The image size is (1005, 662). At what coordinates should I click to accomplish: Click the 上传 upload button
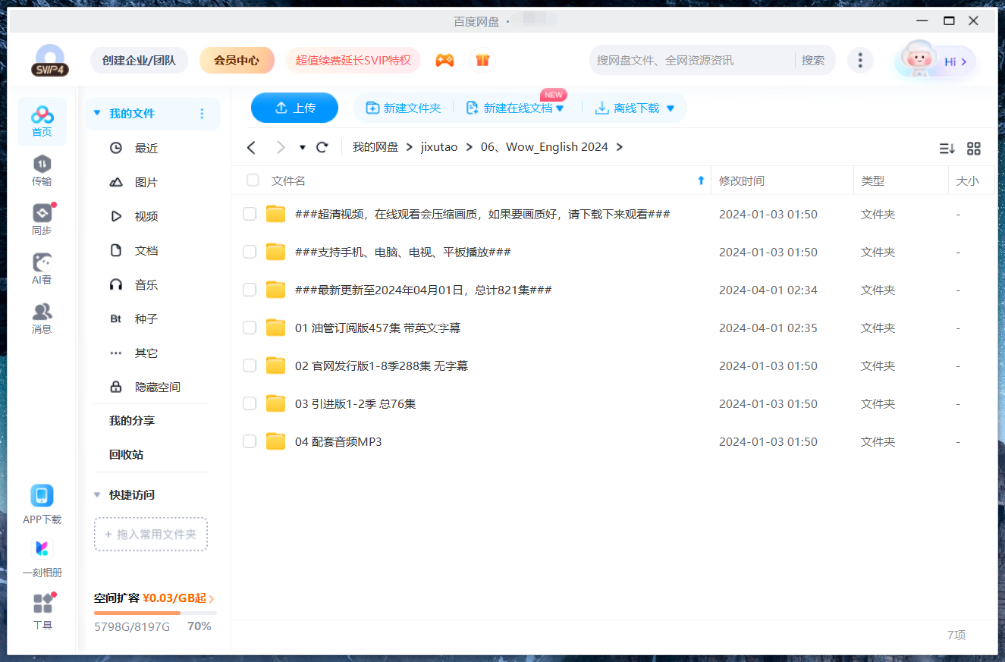click(x=294, y=108)
